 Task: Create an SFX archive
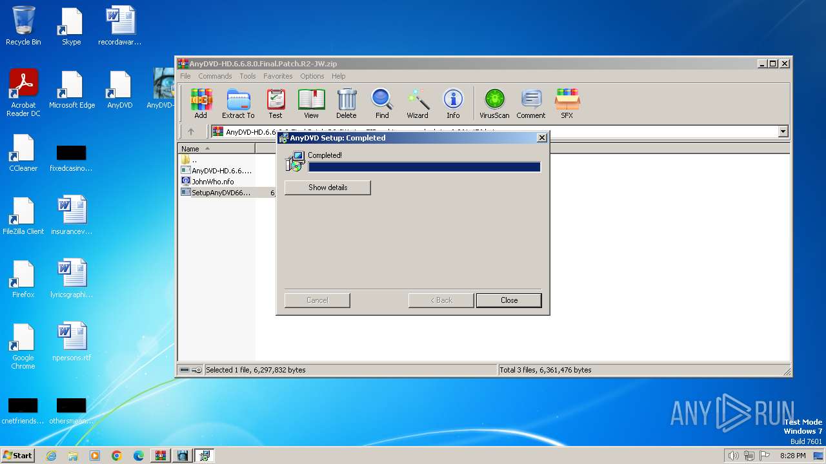pyautogui.click(x=567, y=104)
